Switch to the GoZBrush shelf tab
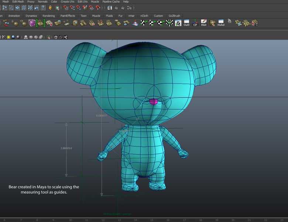288x222 pixels. 174,16
